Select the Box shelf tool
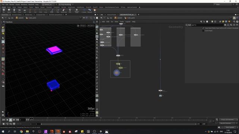This screenshot has height=134, width=239. pyautogui.click(x=4, y=10)
